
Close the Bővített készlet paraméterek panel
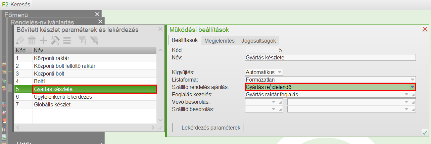coord(160,30)
